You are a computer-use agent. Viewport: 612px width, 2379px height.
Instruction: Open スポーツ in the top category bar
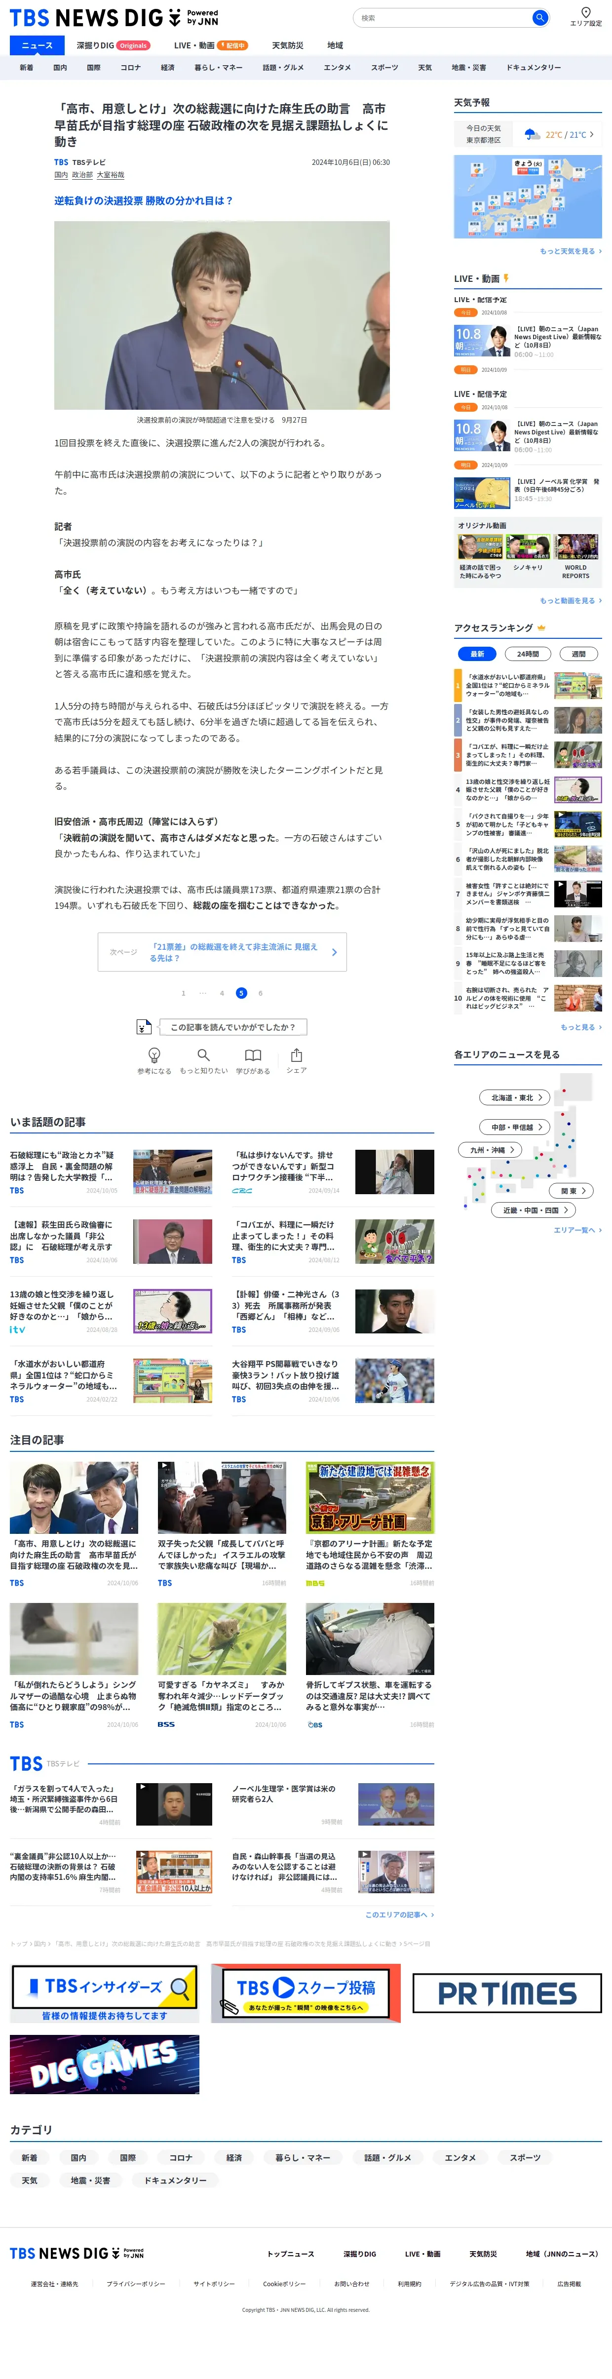[x=384, y=68]
